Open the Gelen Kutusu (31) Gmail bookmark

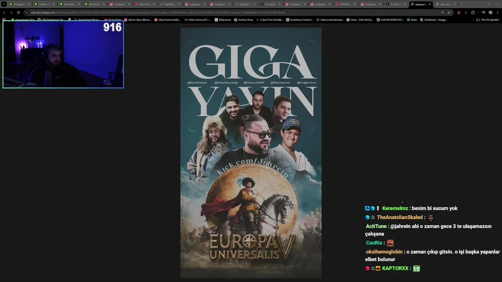198,20
